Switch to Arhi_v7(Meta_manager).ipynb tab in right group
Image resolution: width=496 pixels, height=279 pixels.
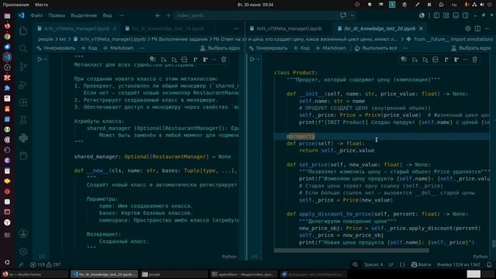[289, 29]
